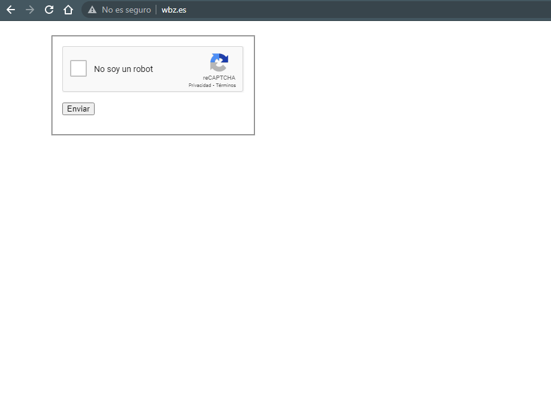Submit the form with Enviar
Viewport: 551px width, 409px height.
(x=78, y=109)
